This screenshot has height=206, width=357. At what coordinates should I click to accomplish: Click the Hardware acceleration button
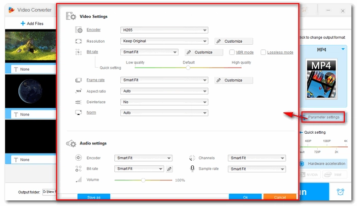323,163
